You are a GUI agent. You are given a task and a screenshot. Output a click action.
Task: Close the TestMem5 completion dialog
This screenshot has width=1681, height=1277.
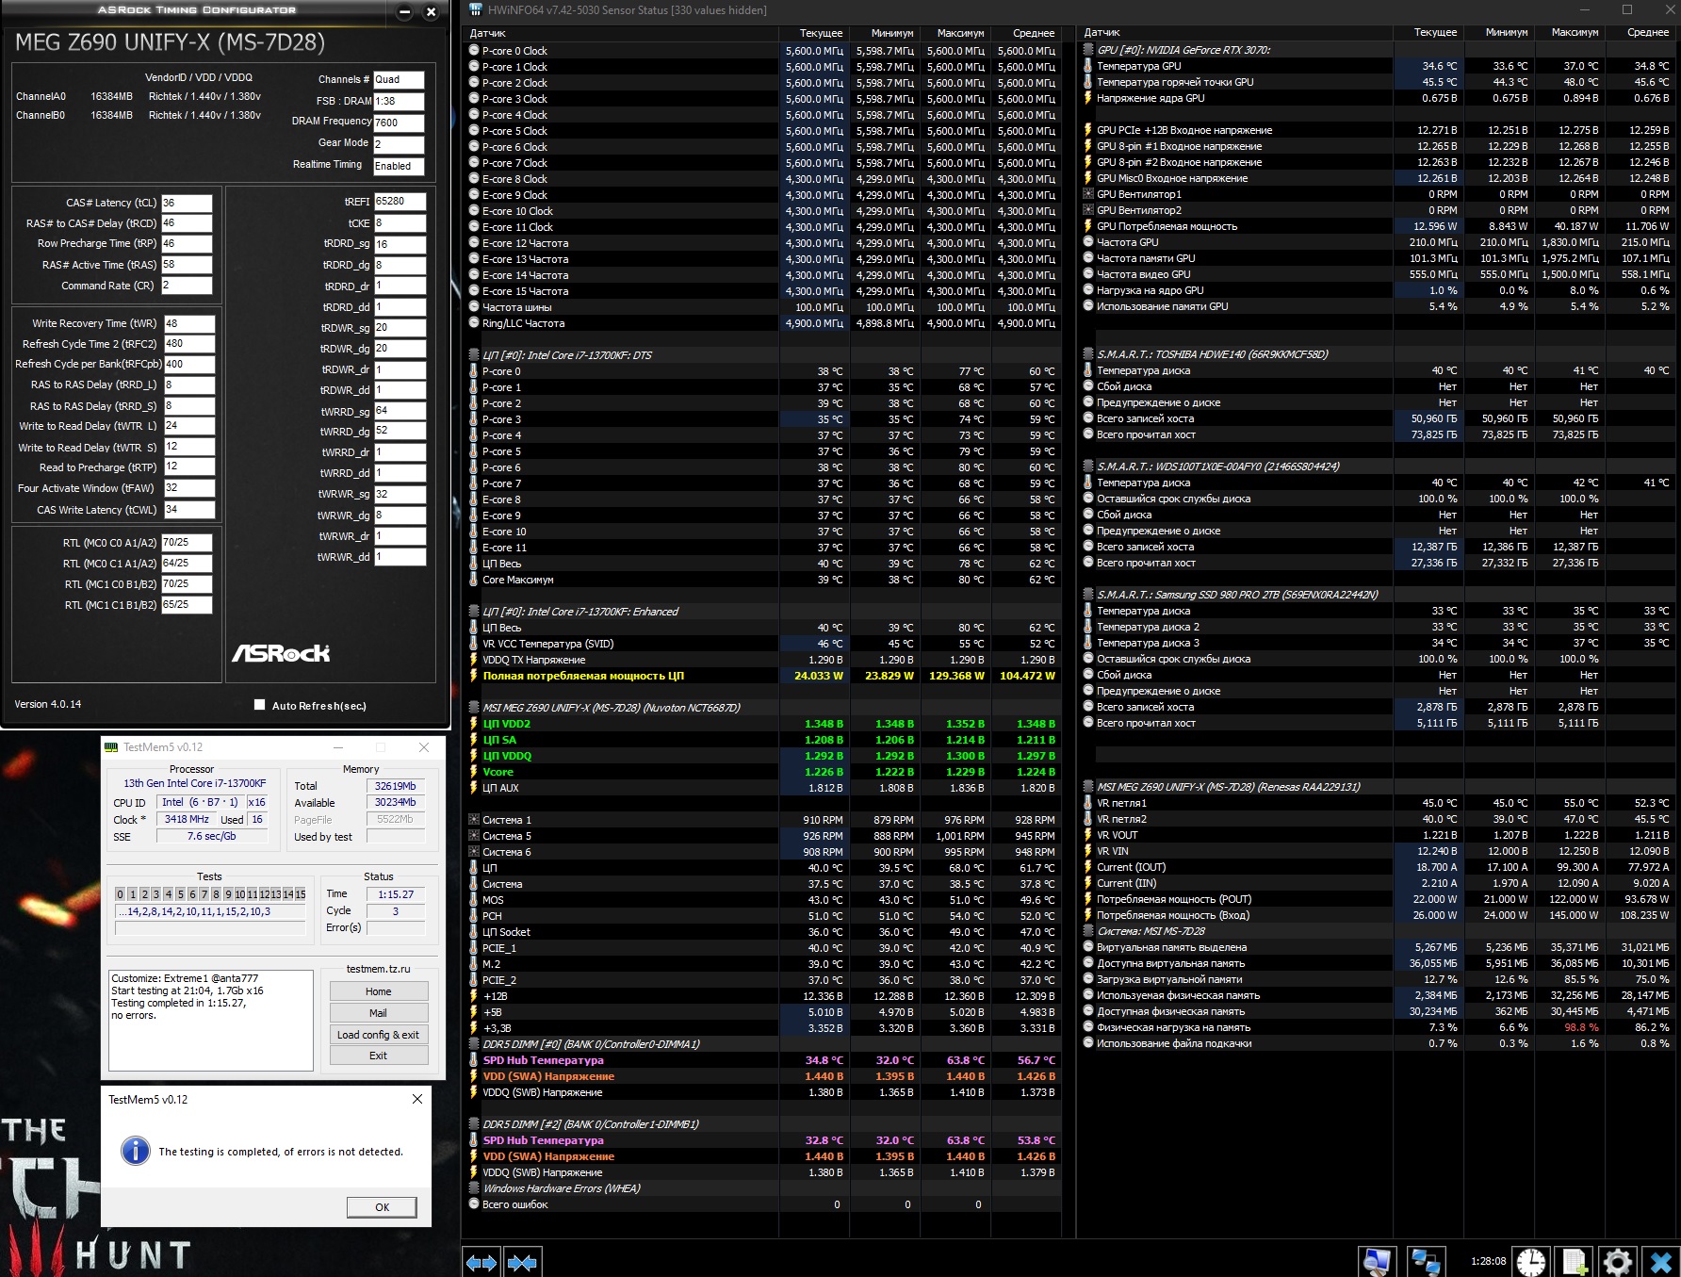pos(417,1099)
